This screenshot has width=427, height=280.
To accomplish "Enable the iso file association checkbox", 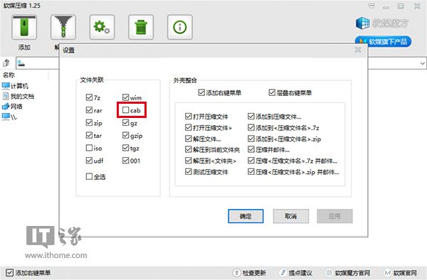I will click(x=89, y=148).
